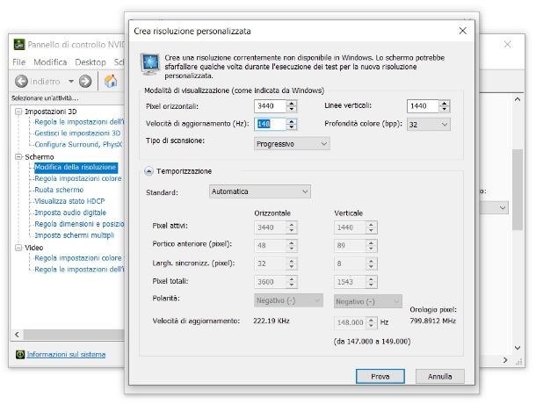
Task: Decrease Pixel orizzontali with down arrow
Action: [x=291, y=110]
